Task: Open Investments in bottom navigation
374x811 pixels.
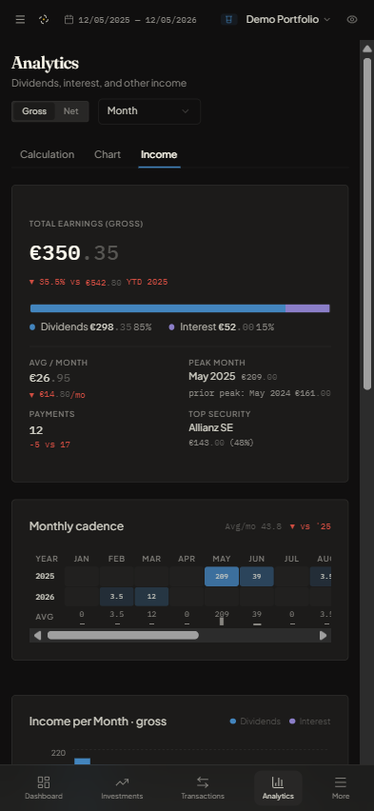Action: point(122,788)
